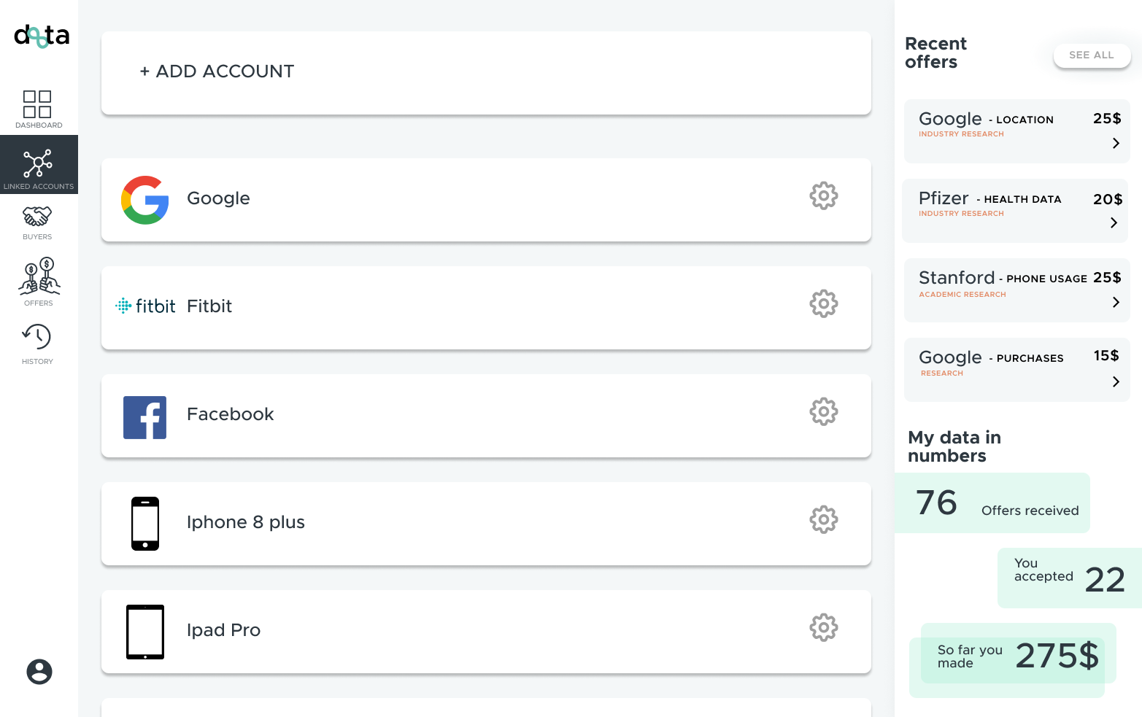The width and height of the screenshot is (1142, 717).
Task: Open Iphone 8 plus settings gear
Action: 824,519
